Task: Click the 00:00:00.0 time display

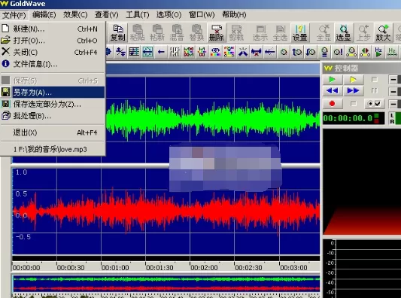Action: [354, 118]
